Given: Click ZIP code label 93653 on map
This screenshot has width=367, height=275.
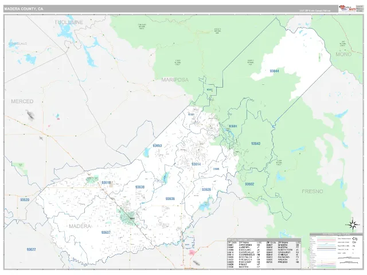Looking at the screenshot, I should 157,146.
